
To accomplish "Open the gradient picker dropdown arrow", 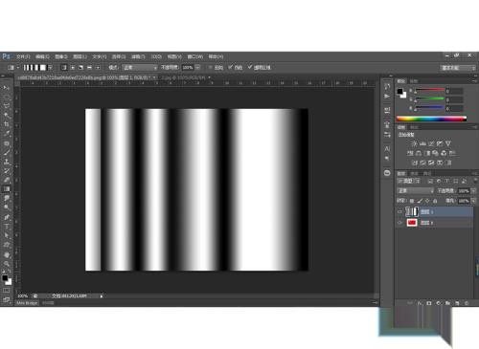I will (50, 68).
